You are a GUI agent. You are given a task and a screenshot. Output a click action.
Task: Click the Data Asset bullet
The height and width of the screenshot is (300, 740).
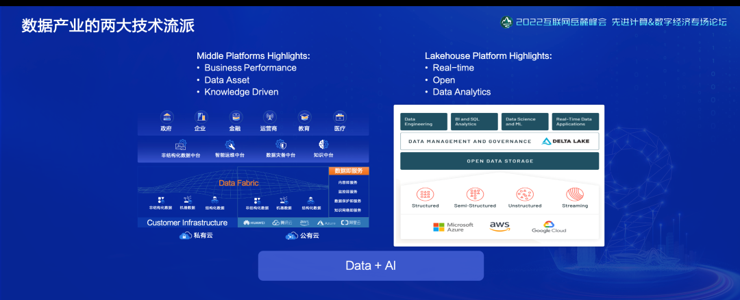coord(227,80)
